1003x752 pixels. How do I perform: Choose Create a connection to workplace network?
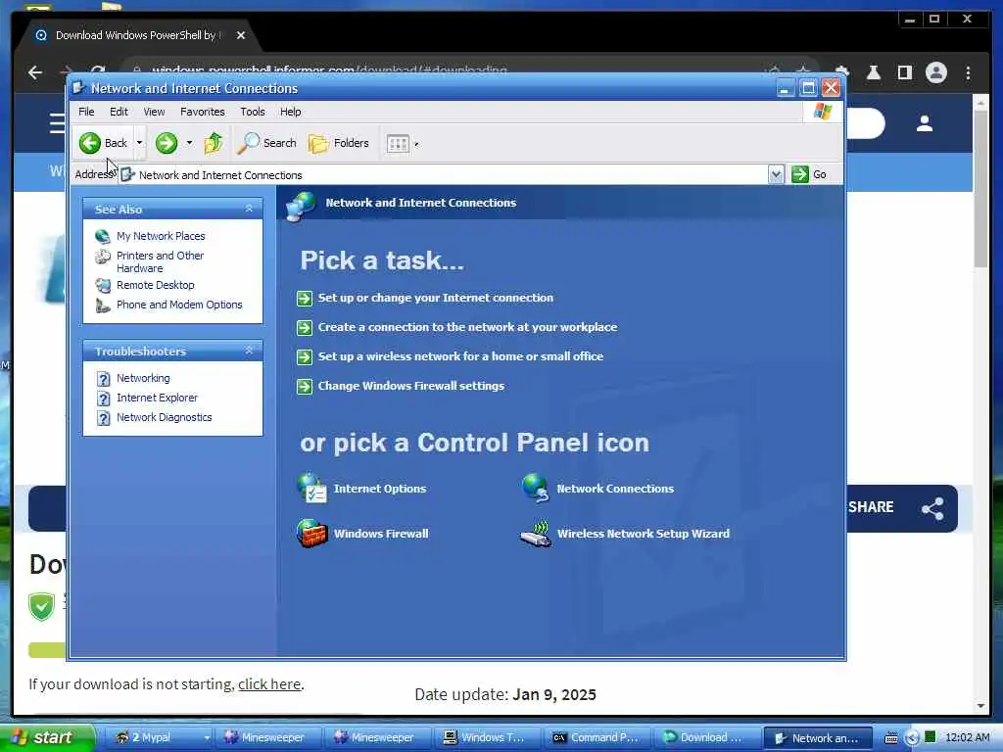(467, 327)
